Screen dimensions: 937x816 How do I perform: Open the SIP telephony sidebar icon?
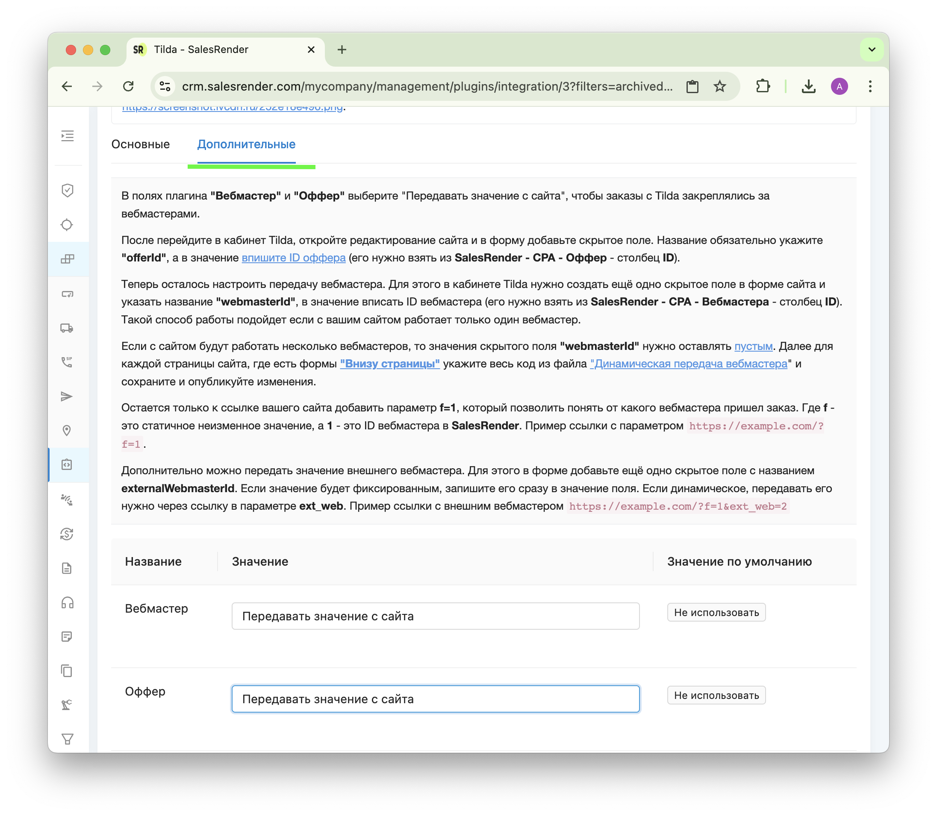point(67,362)
